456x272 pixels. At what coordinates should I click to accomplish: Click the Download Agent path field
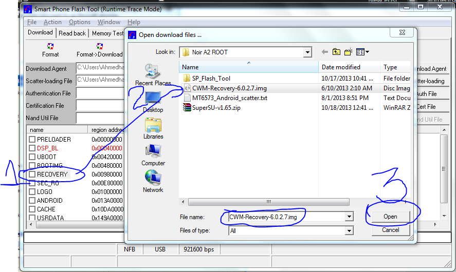100,68
